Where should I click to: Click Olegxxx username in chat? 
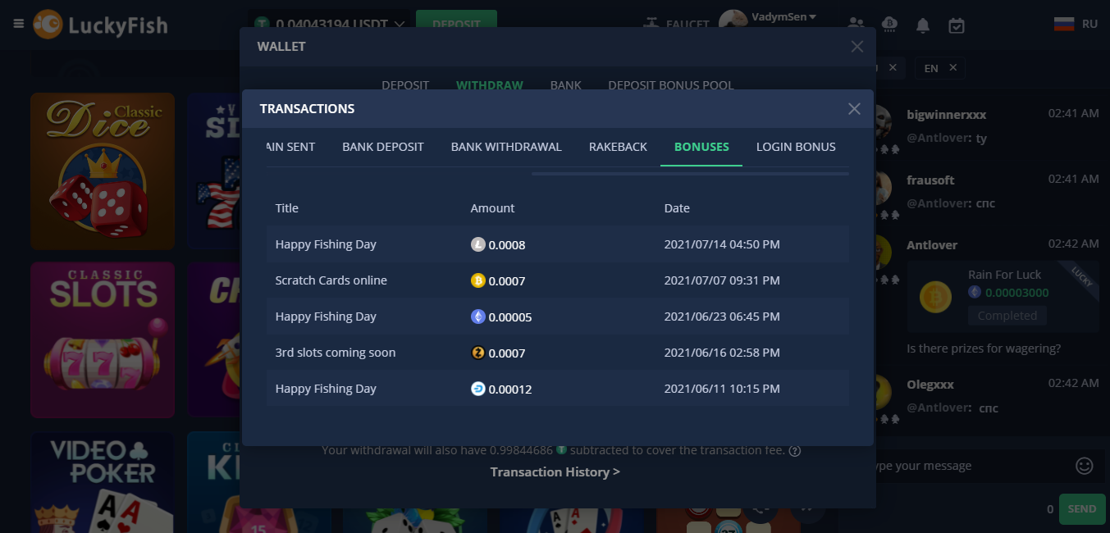coord(930,385)
